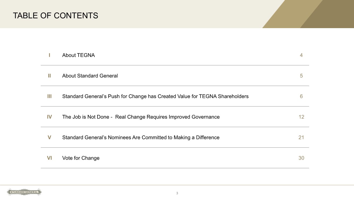The width and height of the screenshot is (354, 199).
Task: Open the "About TEGNA" section entry
Action: point(78,55)
